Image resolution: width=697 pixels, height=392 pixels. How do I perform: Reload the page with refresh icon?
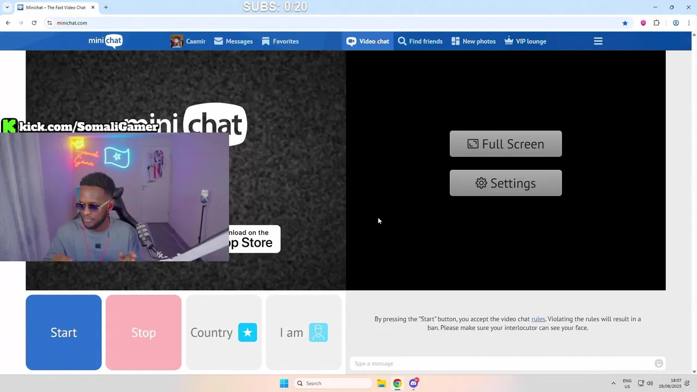coord(34,23)
